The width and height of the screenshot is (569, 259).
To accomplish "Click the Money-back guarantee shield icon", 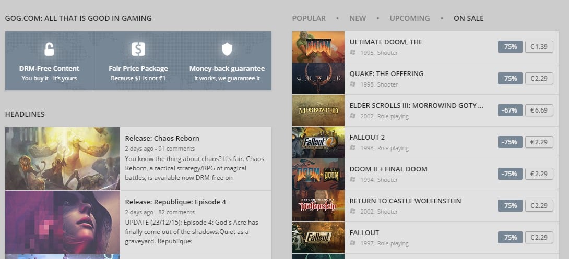I will [227, 50].
